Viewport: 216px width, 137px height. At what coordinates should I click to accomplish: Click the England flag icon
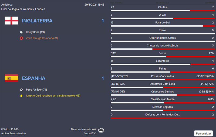point(11,21)
